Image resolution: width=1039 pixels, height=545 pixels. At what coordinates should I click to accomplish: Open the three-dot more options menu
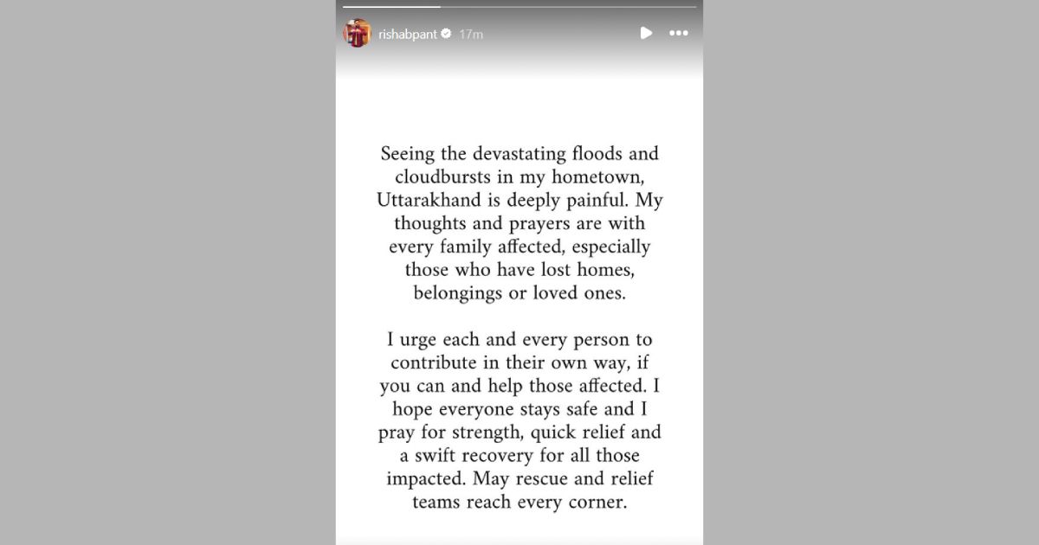coord(679,33)
